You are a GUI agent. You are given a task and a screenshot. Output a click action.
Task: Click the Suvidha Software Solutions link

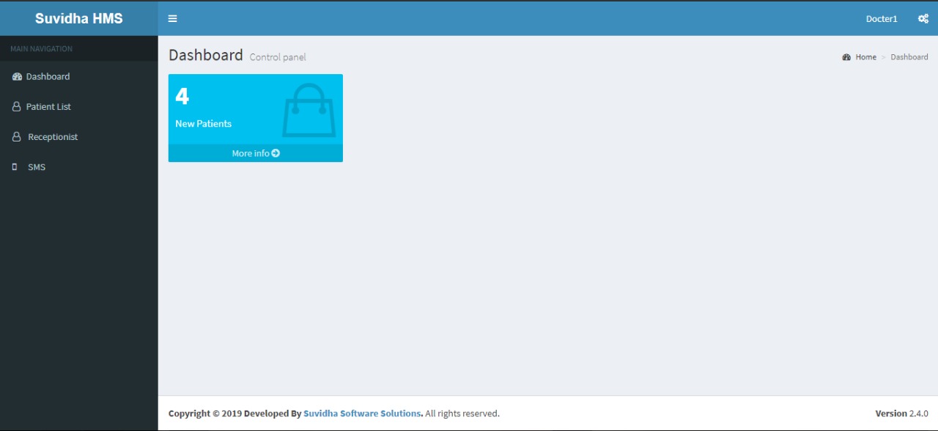pyautogui.click(x=362, y=413)
